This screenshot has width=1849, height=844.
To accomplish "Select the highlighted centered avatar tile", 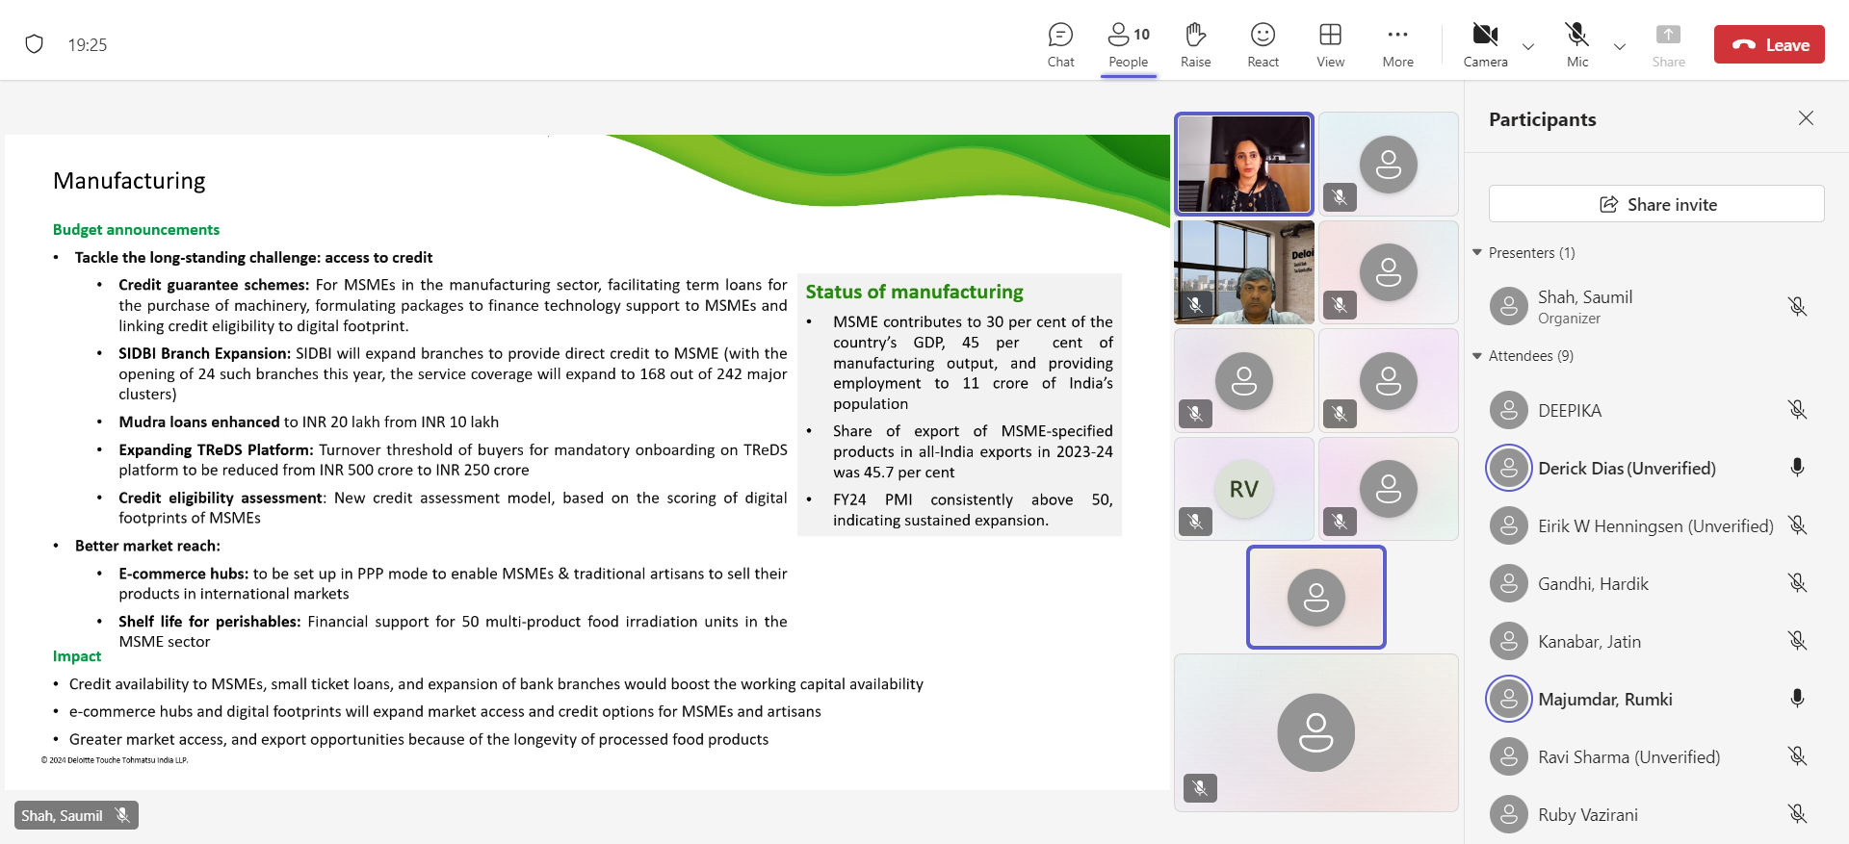I will coord(1315,597).
